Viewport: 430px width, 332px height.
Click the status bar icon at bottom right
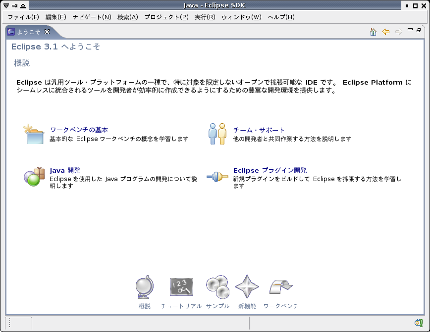(x=419, y=323)
